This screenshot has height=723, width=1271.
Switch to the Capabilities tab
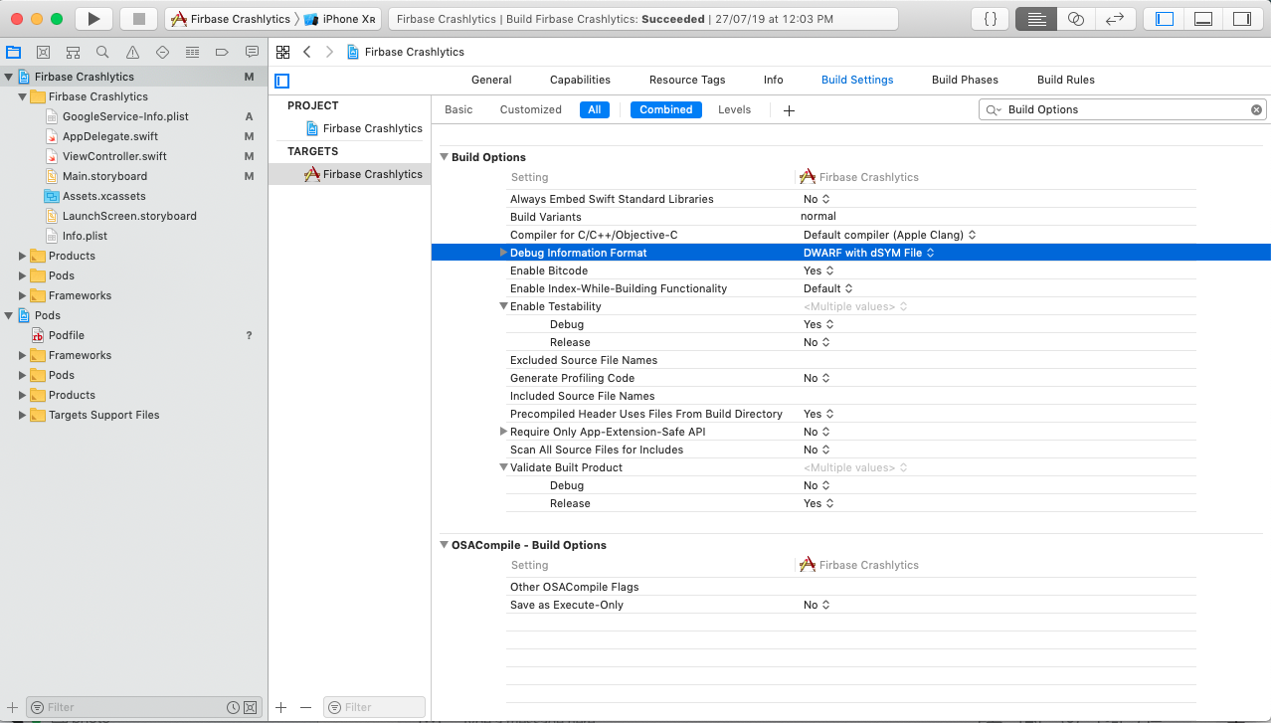[x=580, y=80]
